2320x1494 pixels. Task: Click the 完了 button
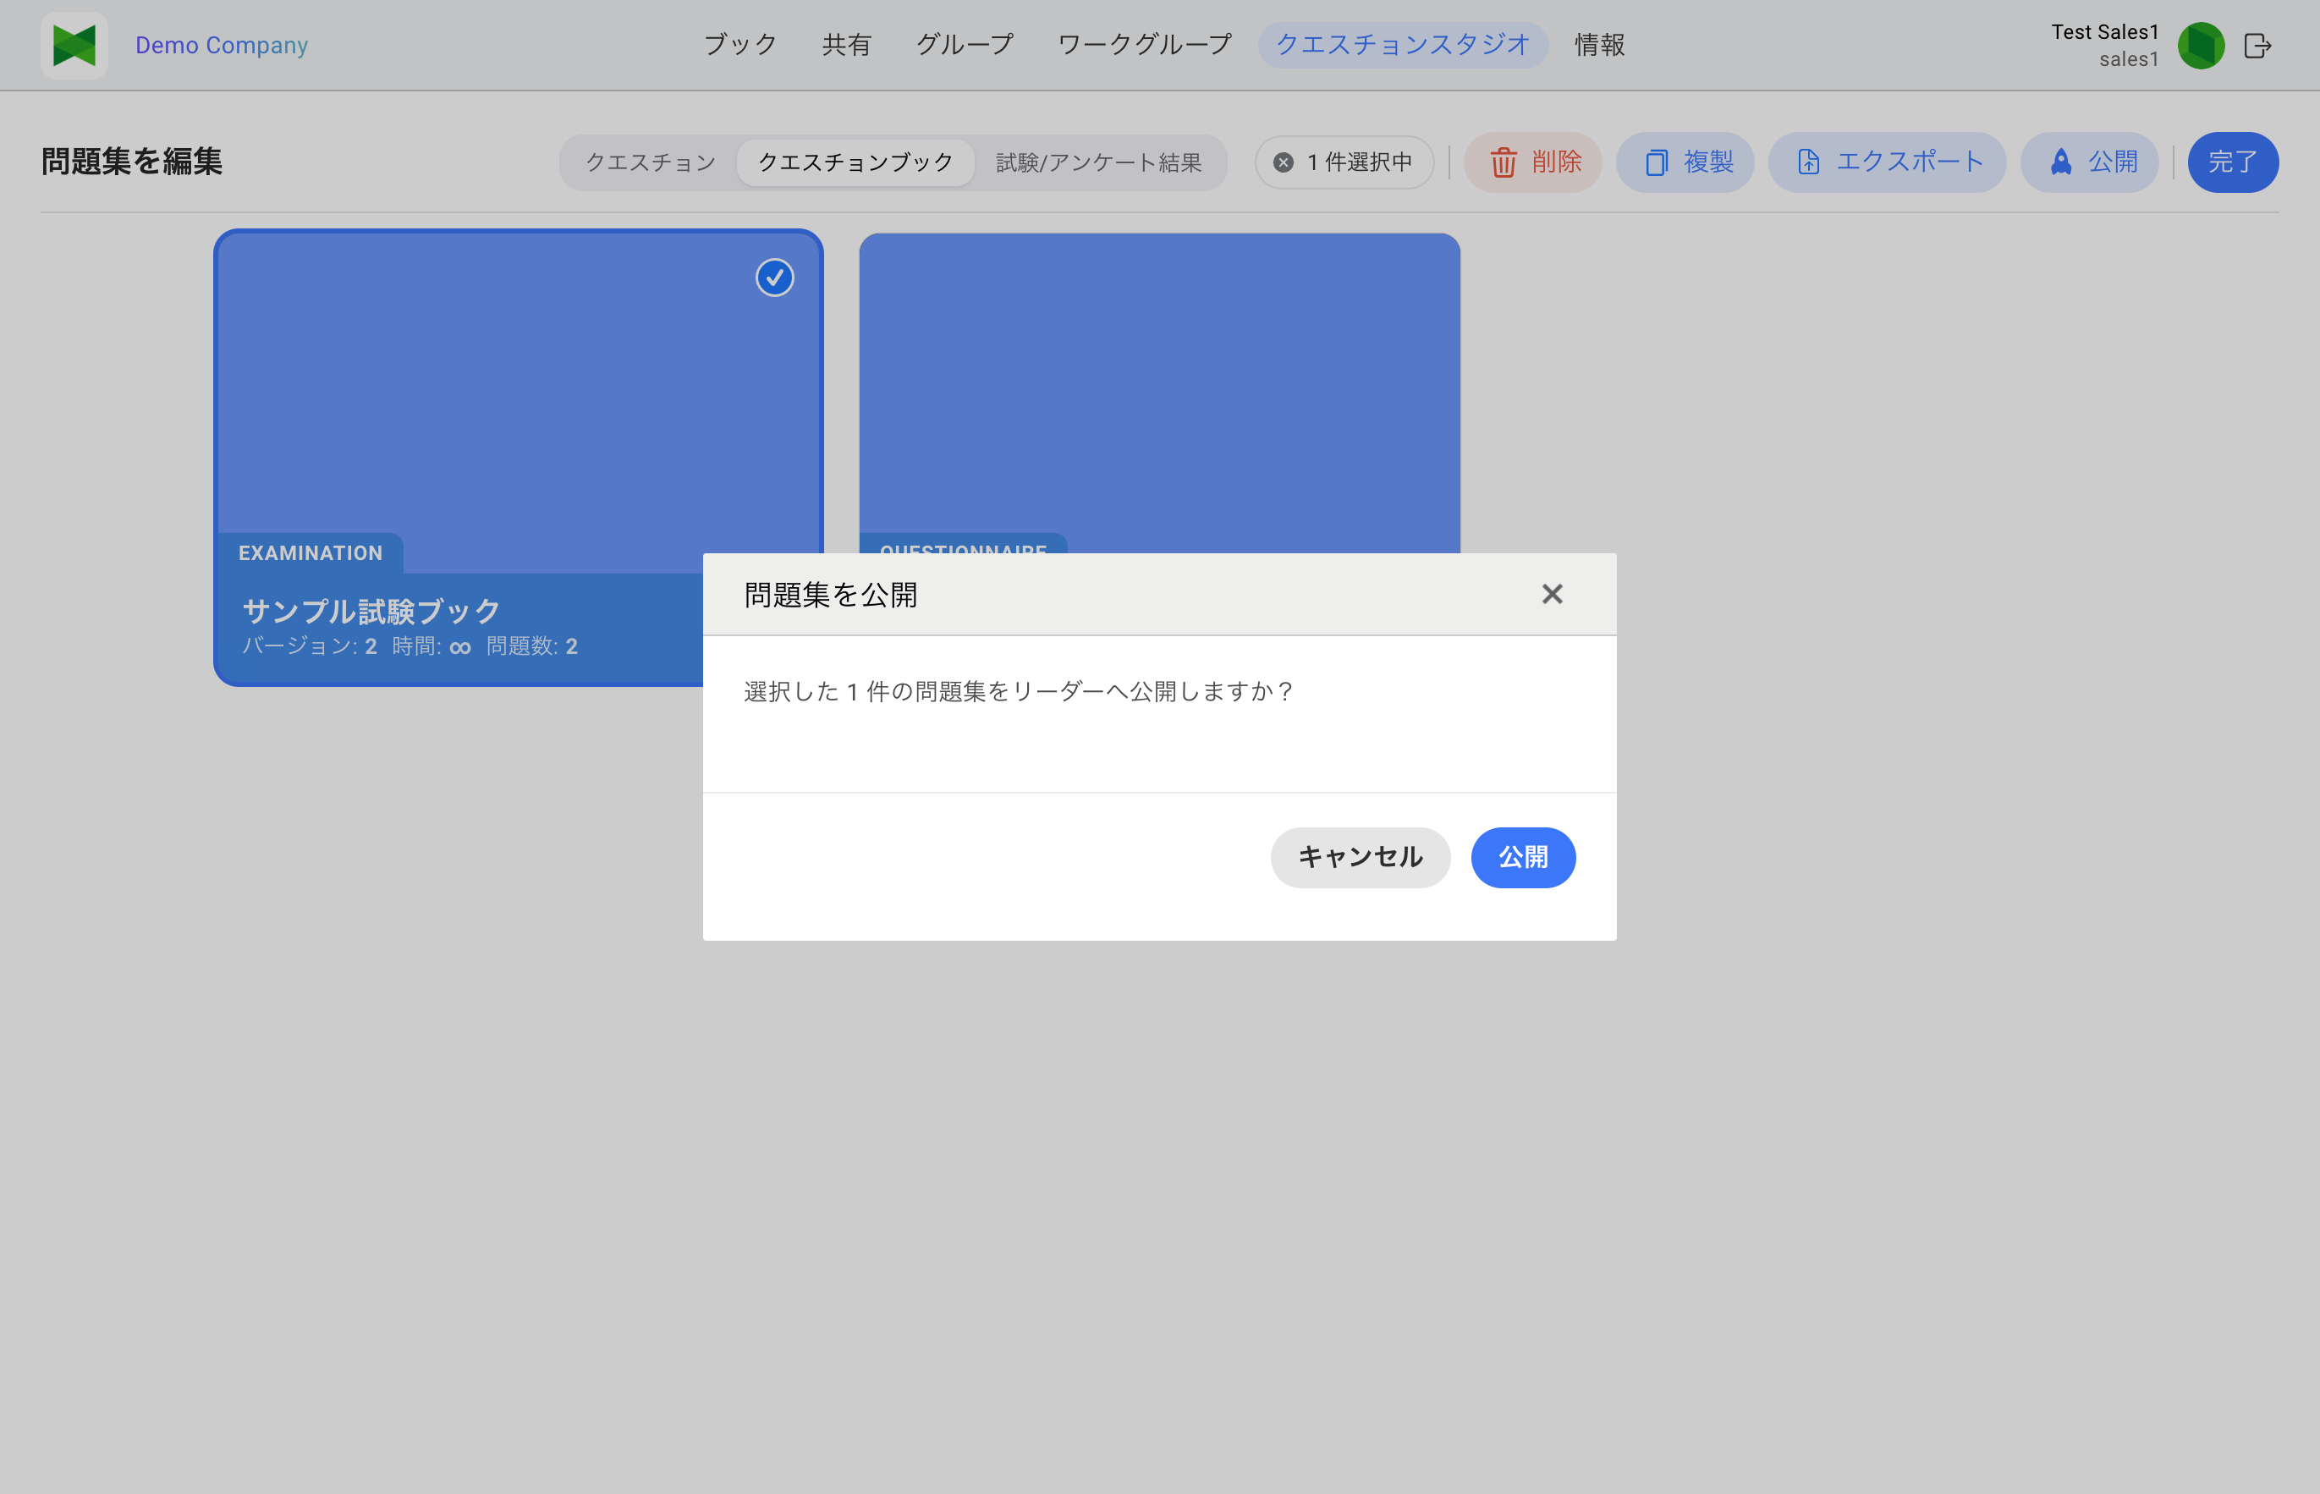pyautogui.click(x=2233, y=162)
